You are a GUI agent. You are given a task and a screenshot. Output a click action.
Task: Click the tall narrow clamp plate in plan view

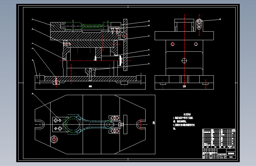125,125
